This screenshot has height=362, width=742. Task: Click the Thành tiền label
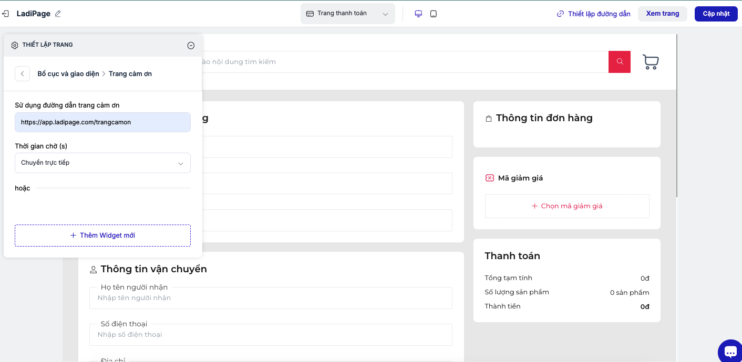502,306
